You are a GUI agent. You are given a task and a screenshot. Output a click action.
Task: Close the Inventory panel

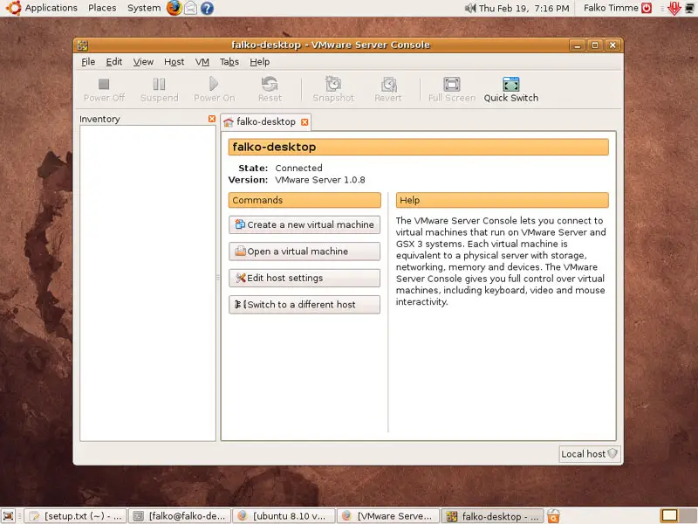click(x=212, y=119)
